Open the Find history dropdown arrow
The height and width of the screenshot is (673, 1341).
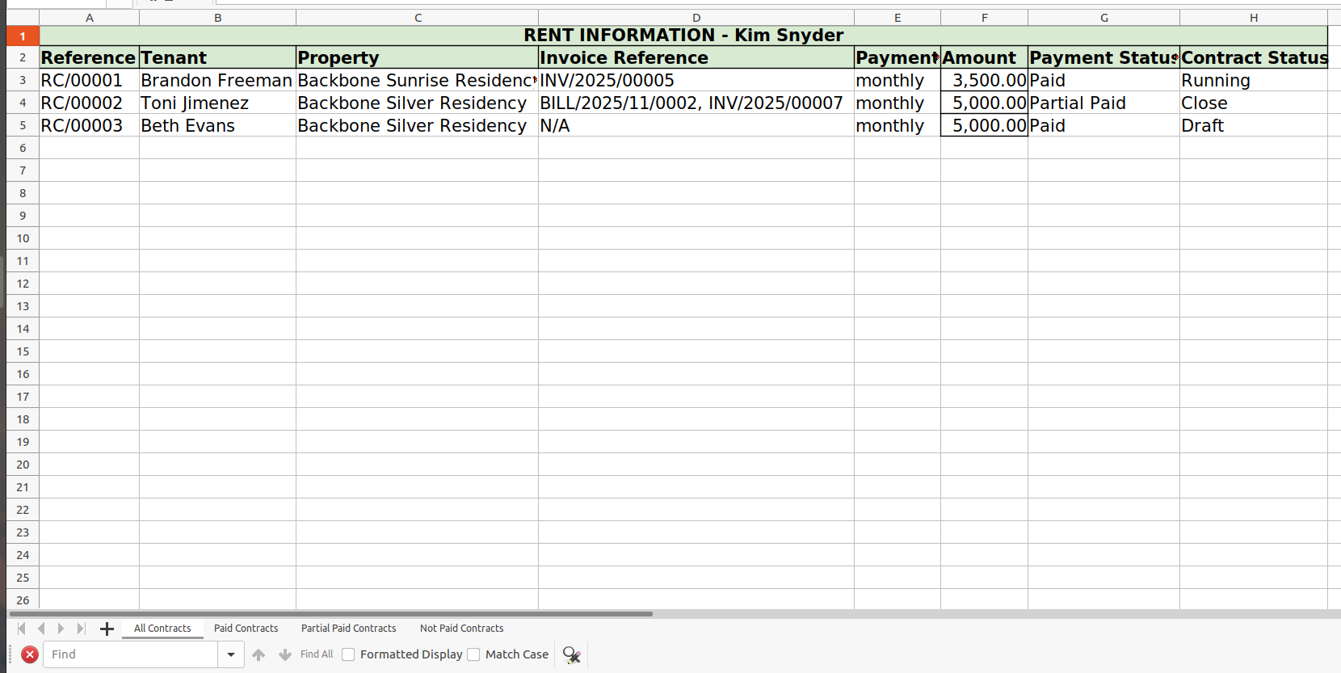[x=231, y=654]
